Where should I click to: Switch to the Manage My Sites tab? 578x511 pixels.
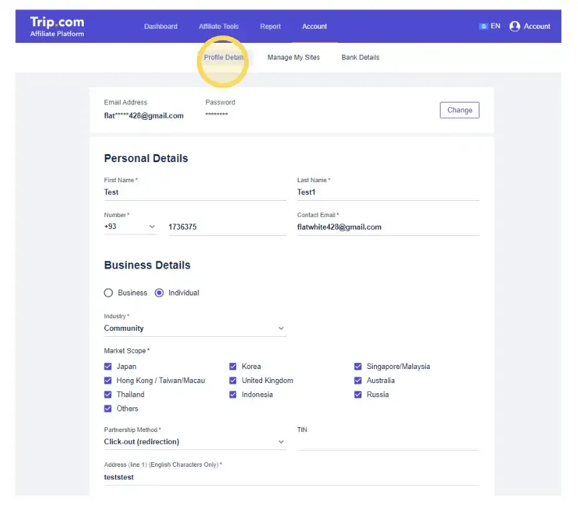tap(293, 58)
